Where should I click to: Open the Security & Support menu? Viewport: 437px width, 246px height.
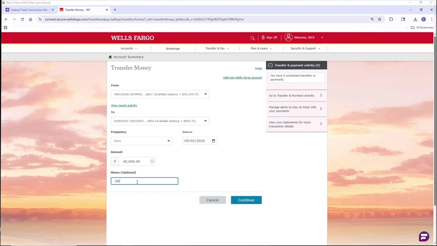[x=305, y=49]
